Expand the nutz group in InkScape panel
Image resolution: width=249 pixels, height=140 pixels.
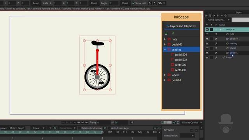click(x=165, y=39)
